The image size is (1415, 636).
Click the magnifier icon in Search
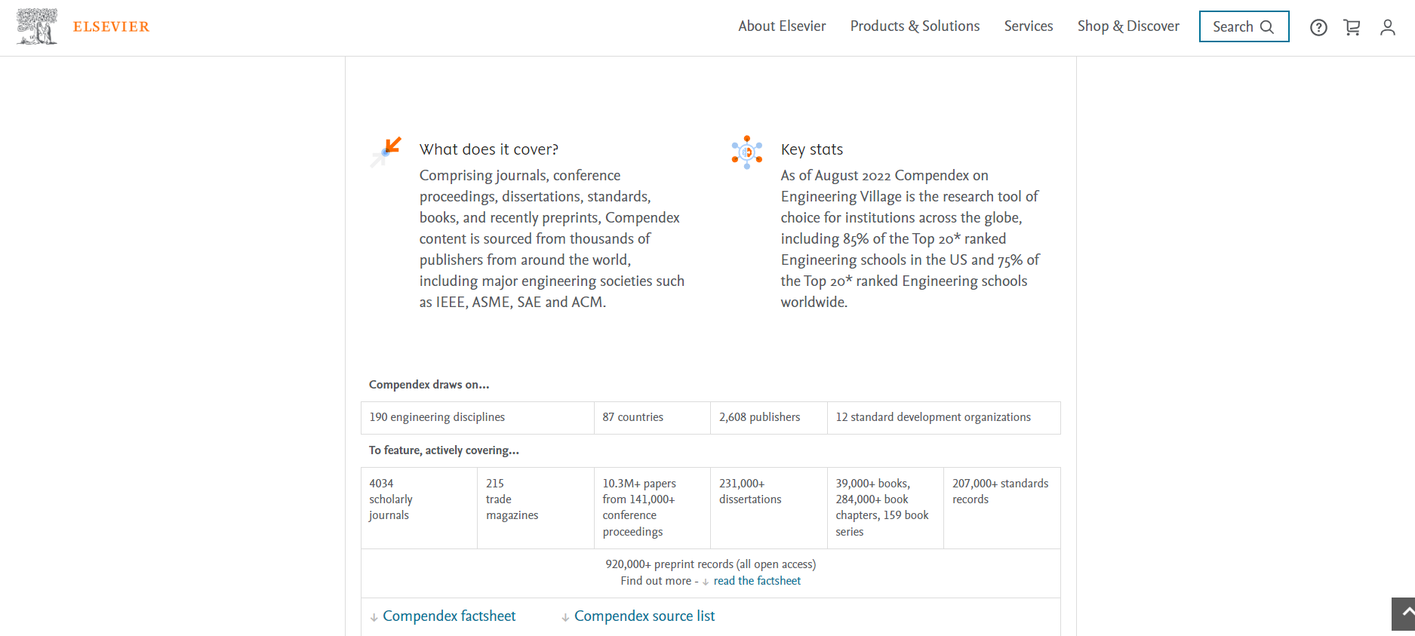pos(1267,27)
